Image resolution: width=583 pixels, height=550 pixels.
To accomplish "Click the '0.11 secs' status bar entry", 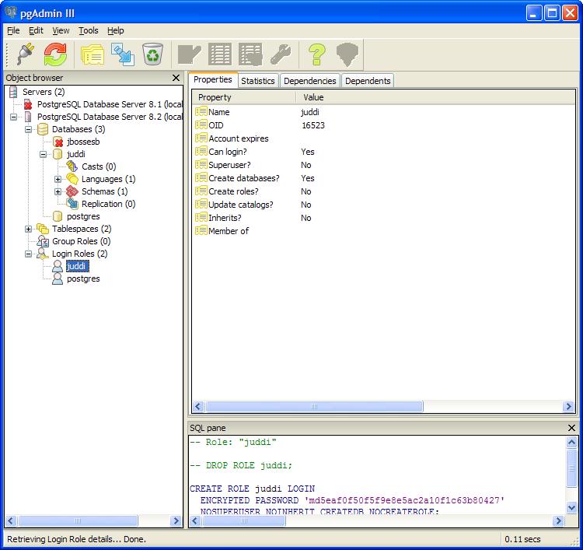I will [522, 539].
